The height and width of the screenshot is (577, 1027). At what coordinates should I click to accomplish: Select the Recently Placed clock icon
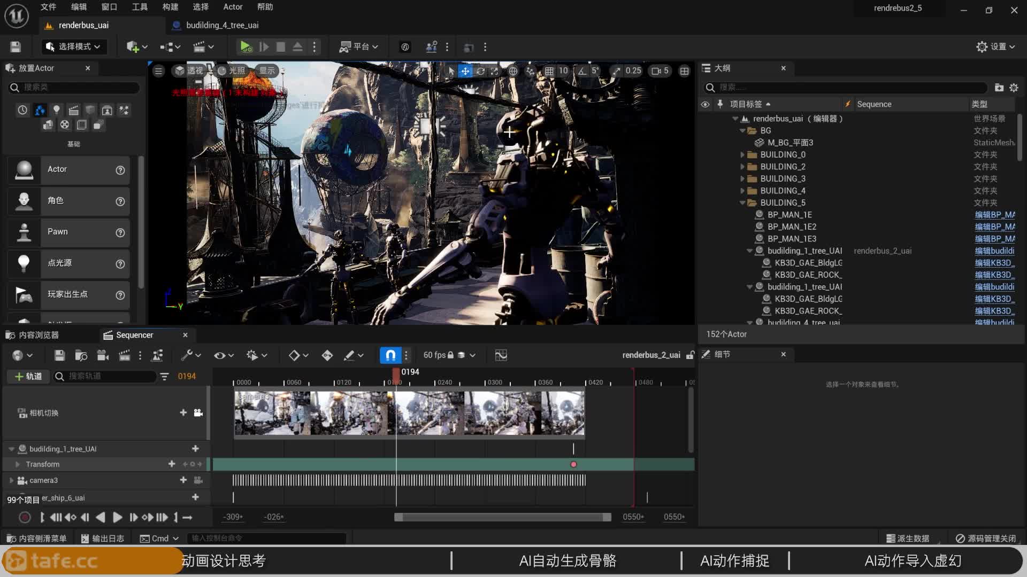coord(22,110)
